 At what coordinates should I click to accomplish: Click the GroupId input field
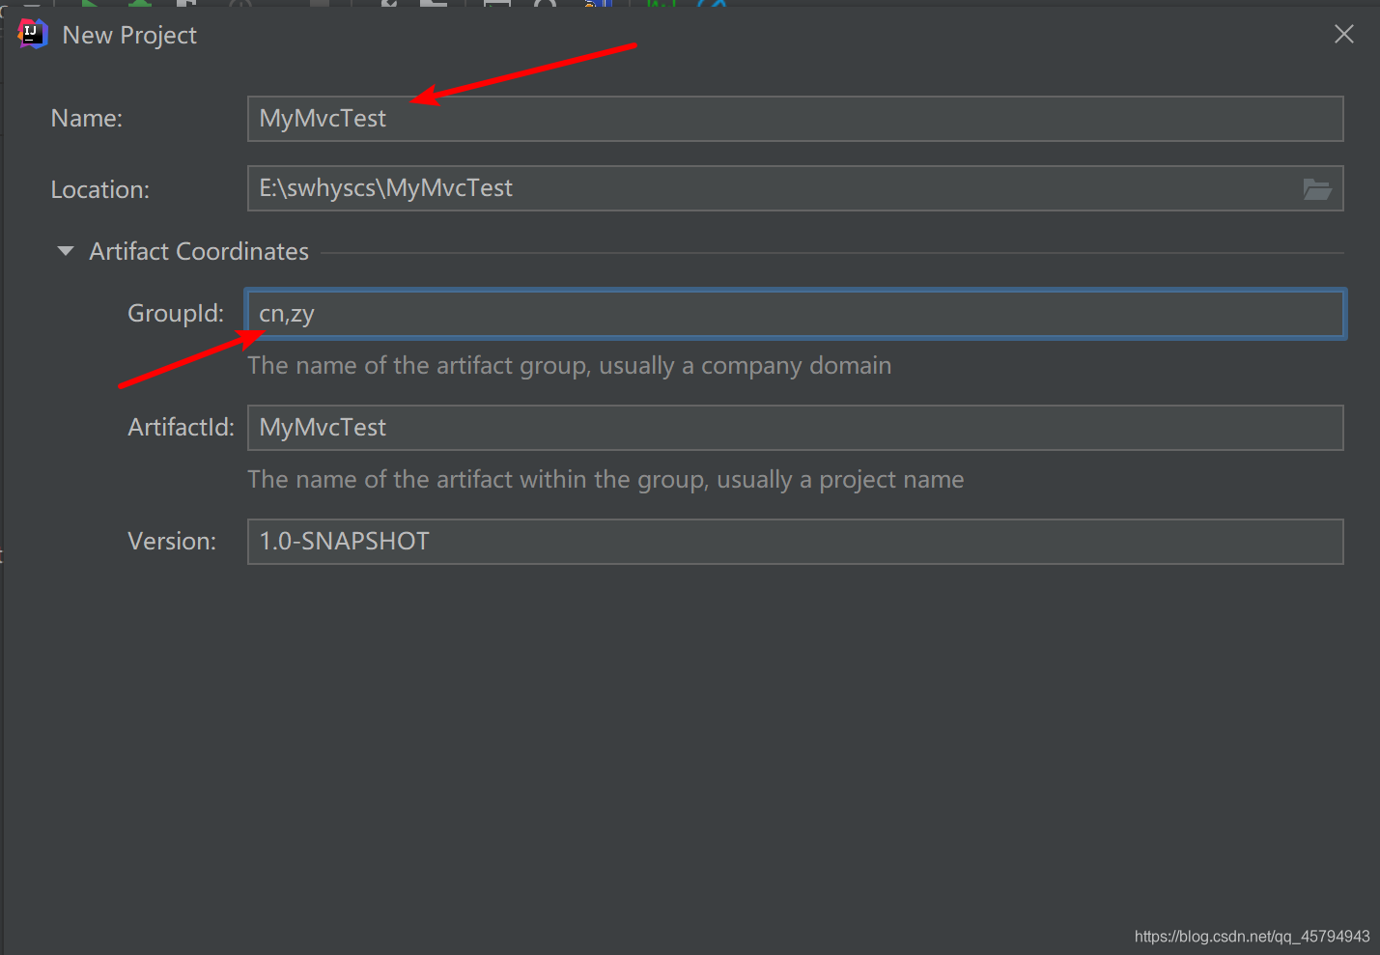pyautogui.click(x=795, y=314)
